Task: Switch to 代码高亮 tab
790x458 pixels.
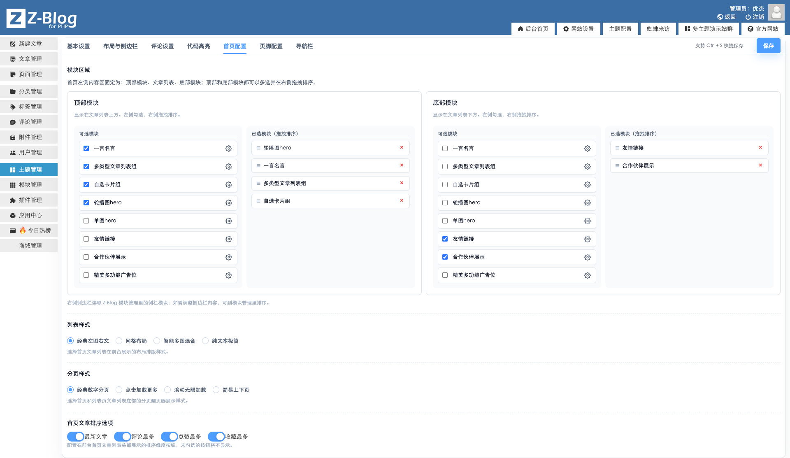Action: (x=199, y=46)
